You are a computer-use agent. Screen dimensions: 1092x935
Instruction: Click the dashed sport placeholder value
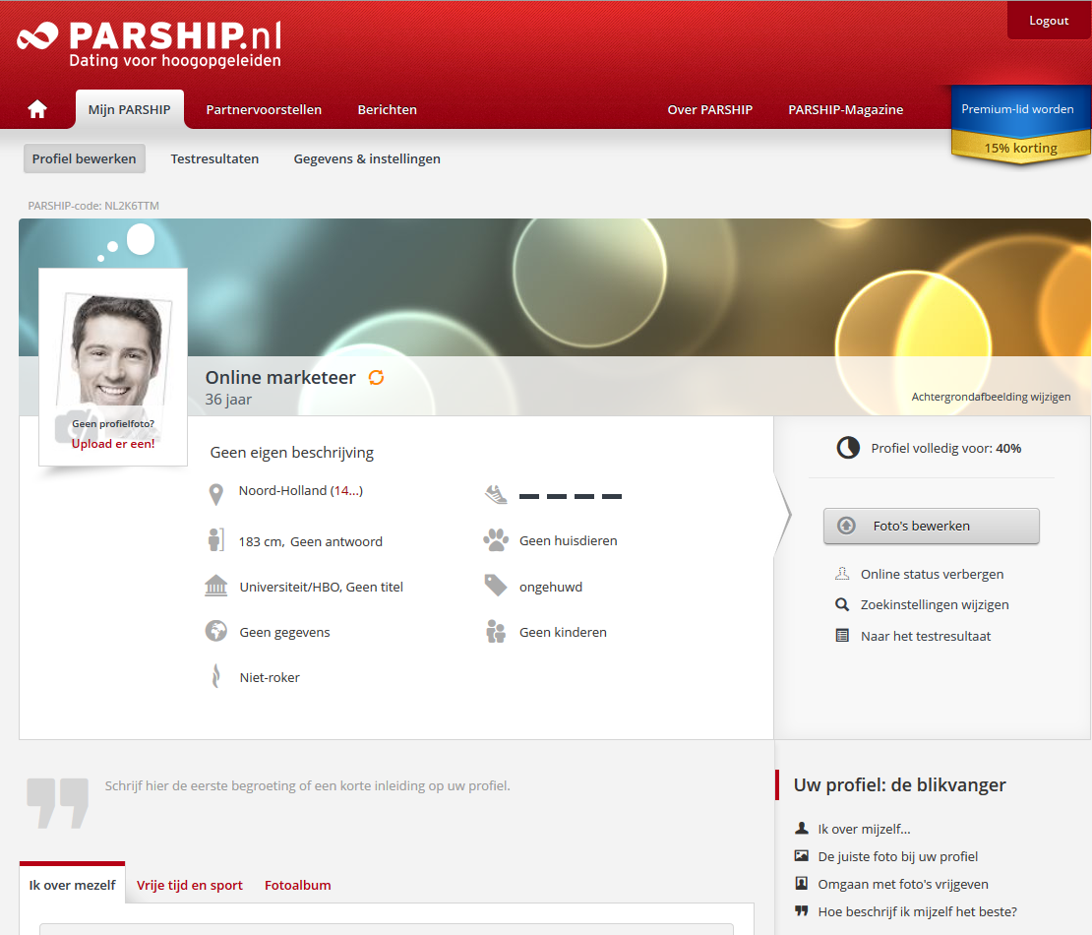[x=571, y=496]
